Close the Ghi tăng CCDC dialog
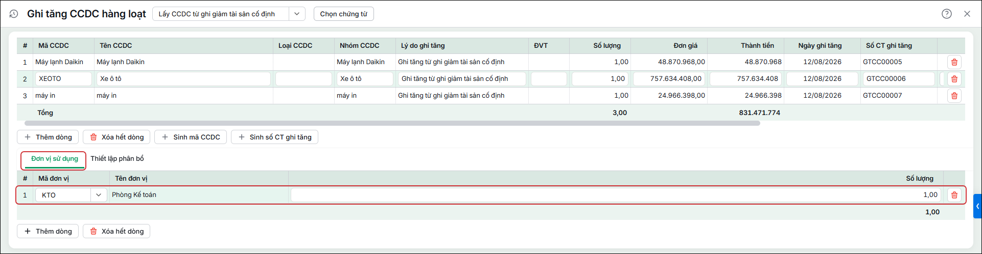The width and height of the screenshot is (982, 254). [967, 14]
